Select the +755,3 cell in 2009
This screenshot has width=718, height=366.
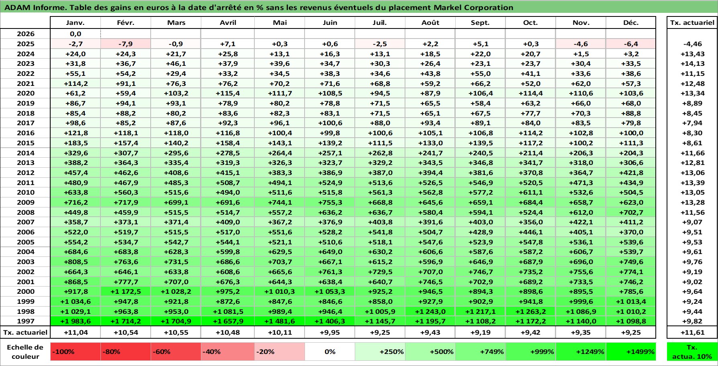point(330,202)
